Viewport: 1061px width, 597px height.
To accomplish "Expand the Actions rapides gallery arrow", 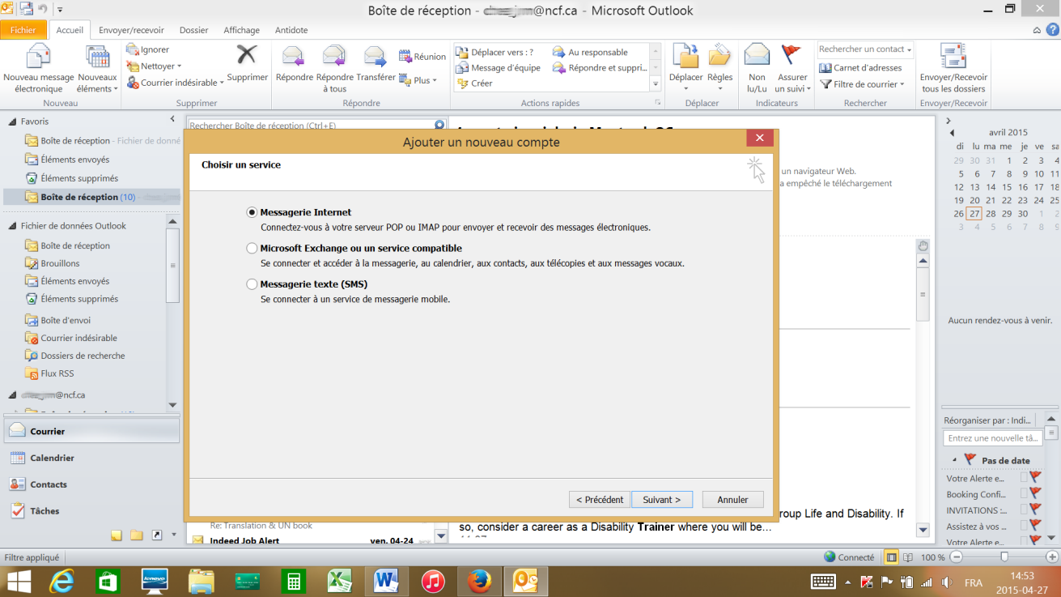I will [656, 83].
